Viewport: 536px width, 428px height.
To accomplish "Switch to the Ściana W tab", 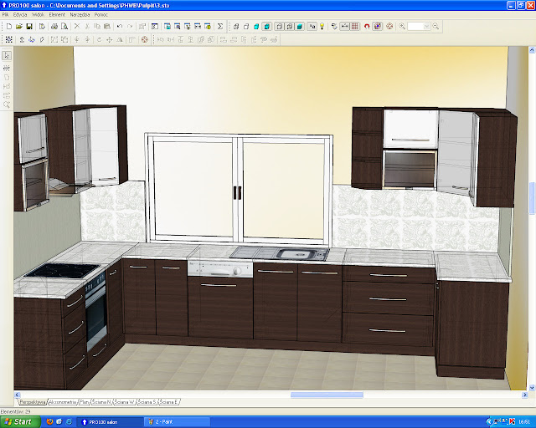I will click(x=125, y=402).
